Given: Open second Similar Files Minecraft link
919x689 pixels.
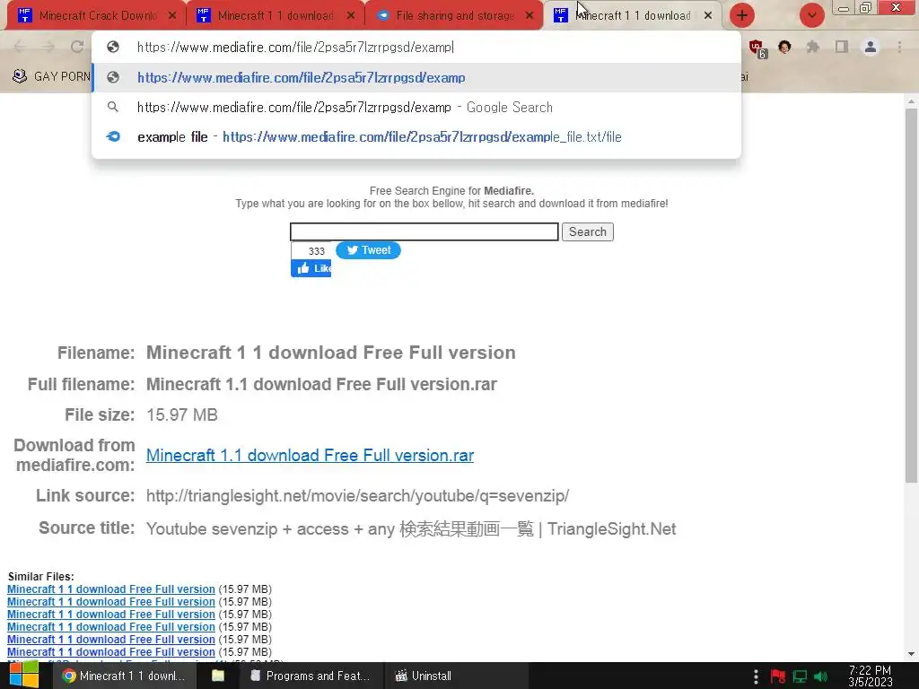Looking at the screenshot, I should (x=111, y=602).
